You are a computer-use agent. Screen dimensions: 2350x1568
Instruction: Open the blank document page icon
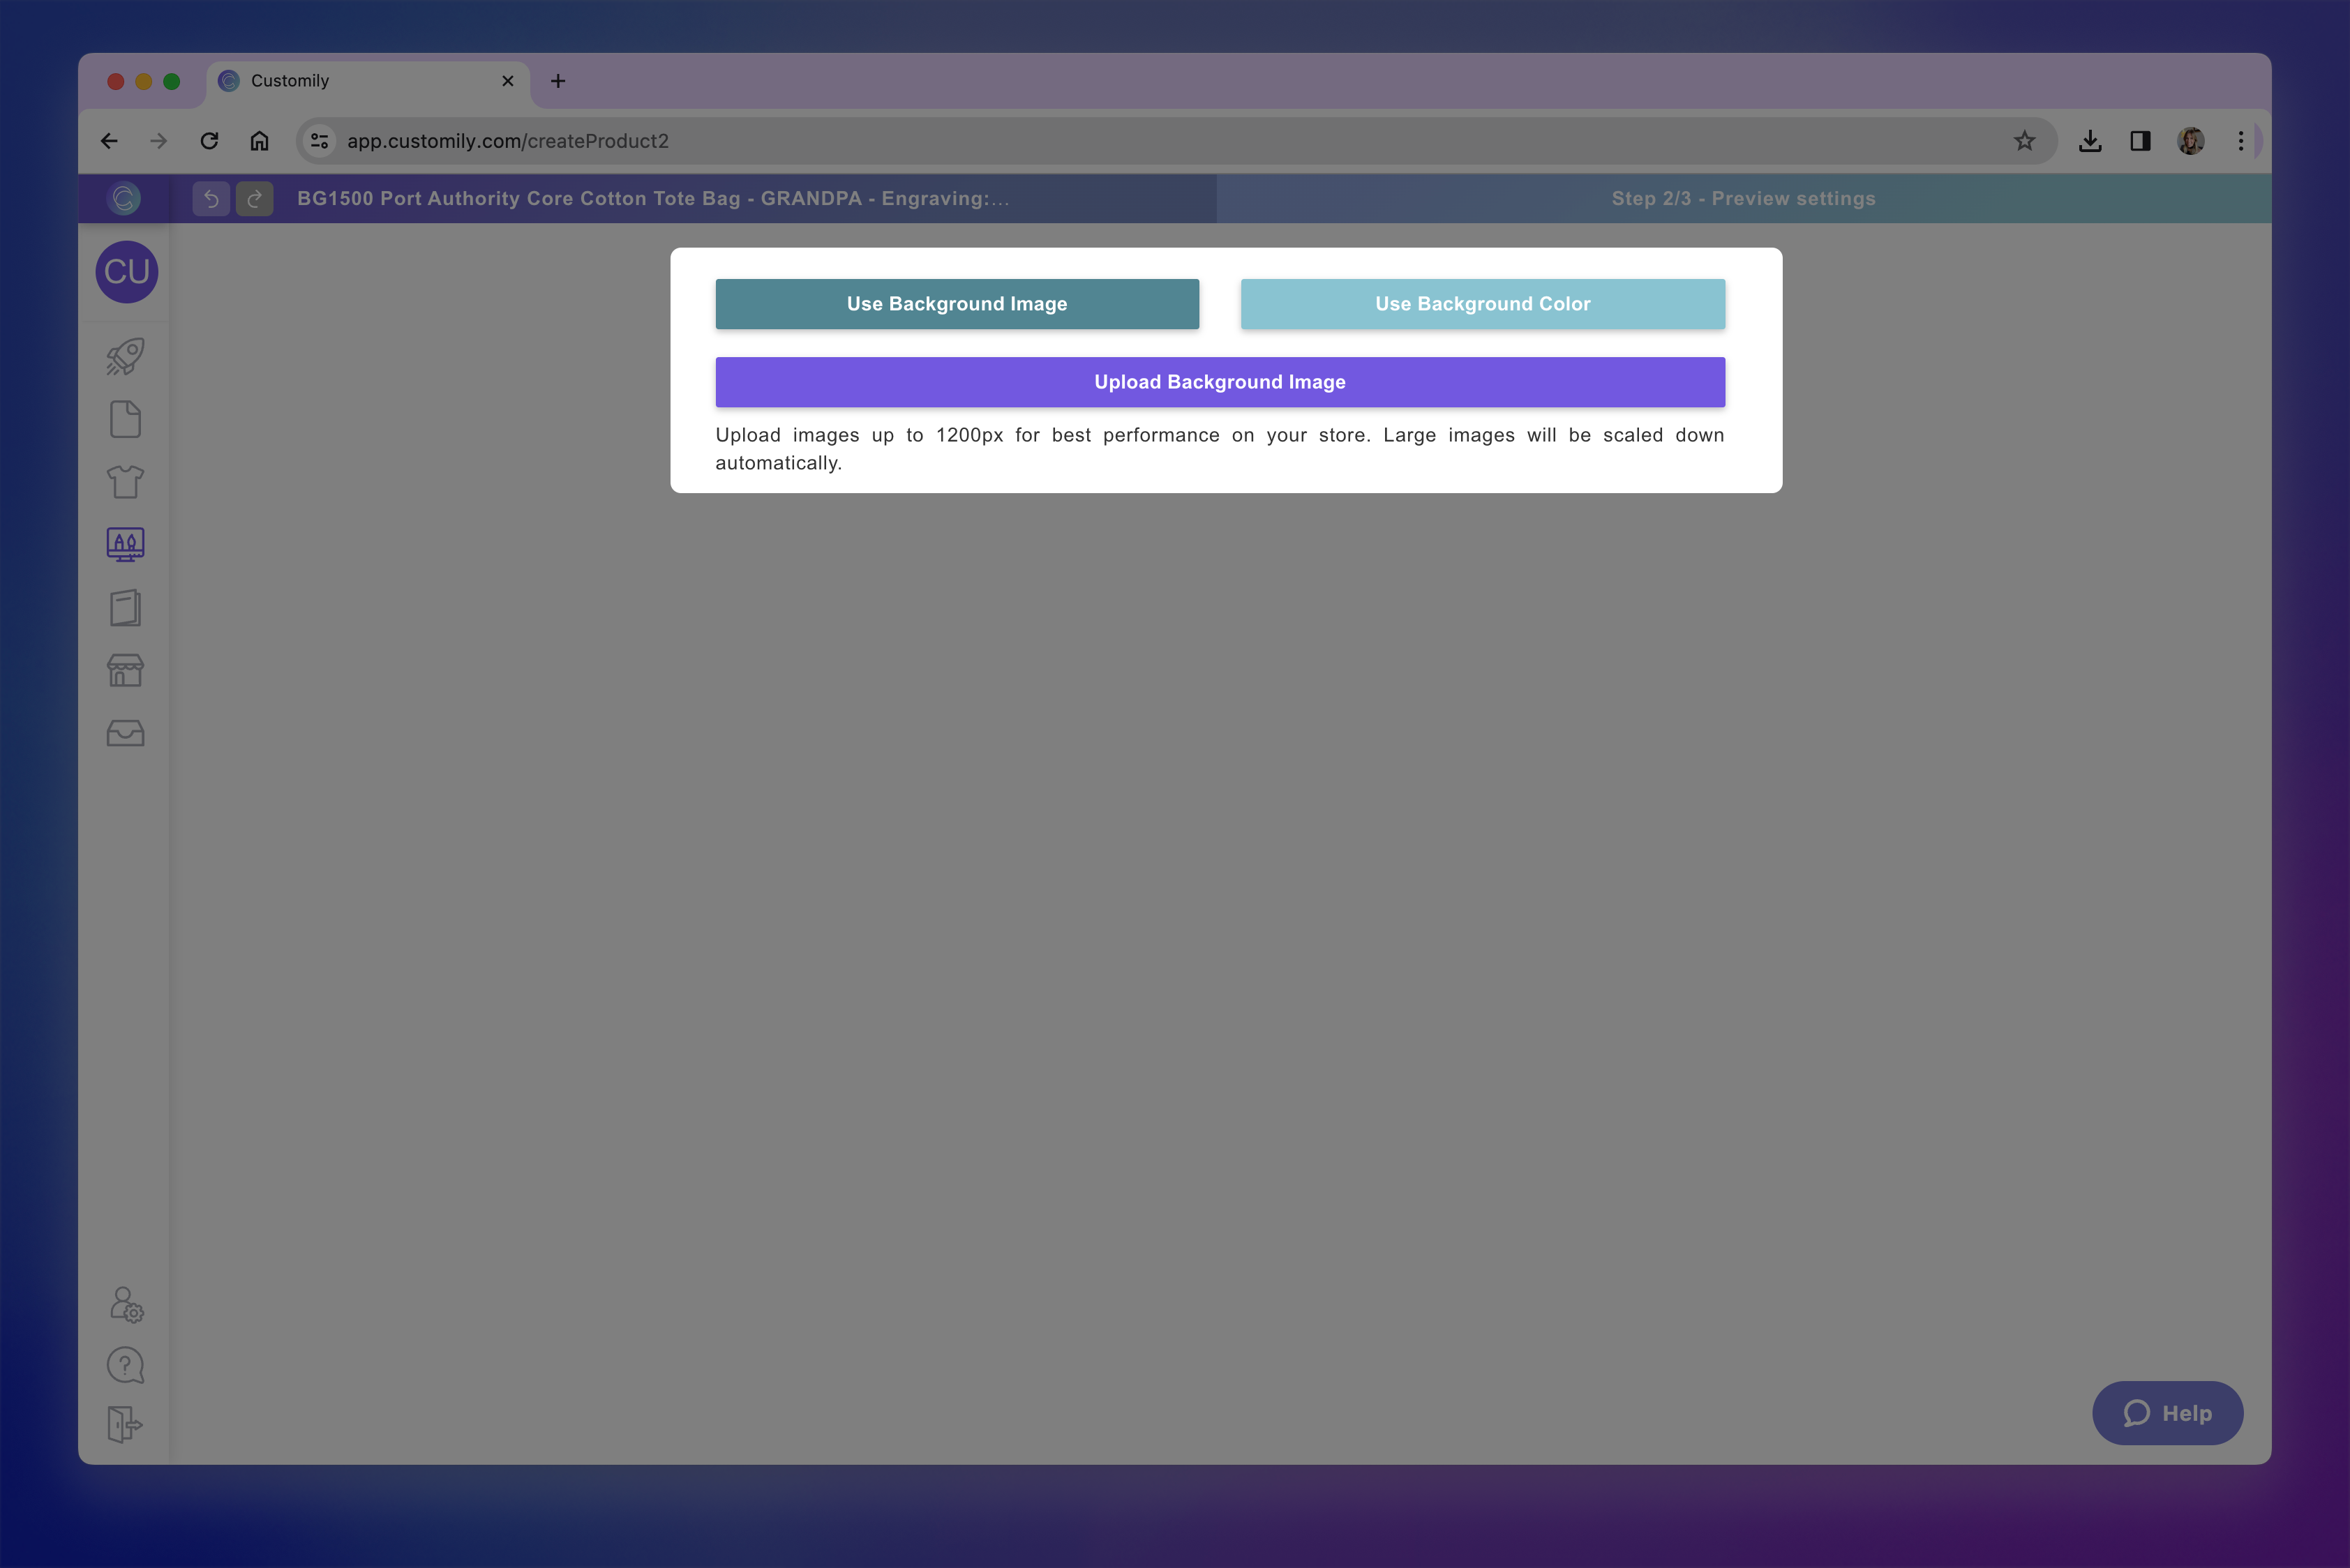tap(125, 420)
